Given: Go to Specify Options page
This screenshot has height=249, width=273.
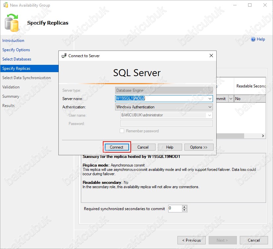Looking at the screenshot, I should pos(16,50).
